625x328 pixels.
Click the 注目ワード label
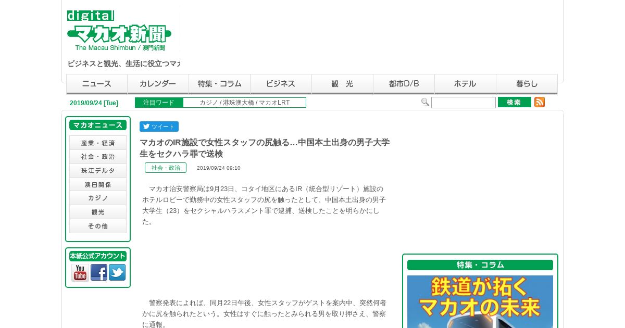pos(159,103)
